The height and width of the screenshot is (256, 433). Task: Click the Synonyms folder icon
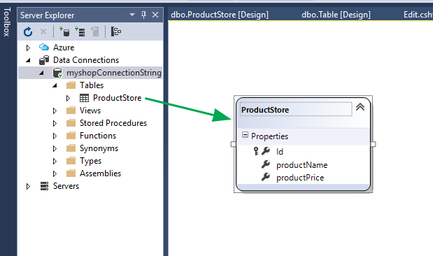[71, 148]
